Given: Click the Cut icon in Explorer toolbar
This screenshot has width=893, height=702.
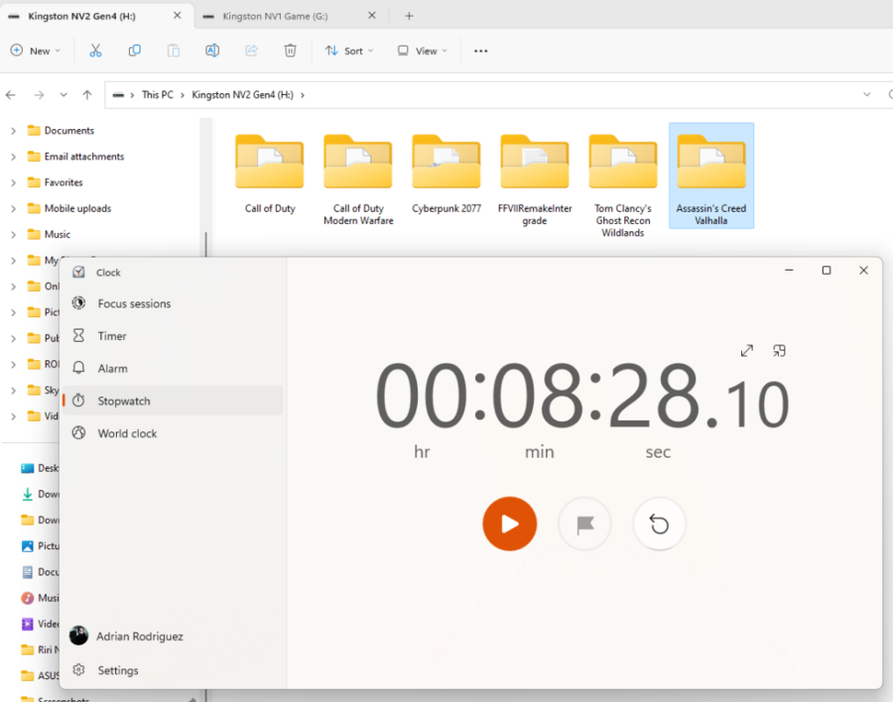Looking at the screenshot, I should tap(95, 51).
